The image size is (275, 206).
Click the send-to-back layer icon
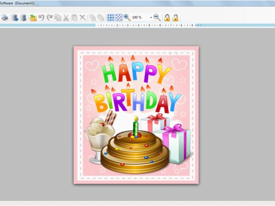[101, 18]
